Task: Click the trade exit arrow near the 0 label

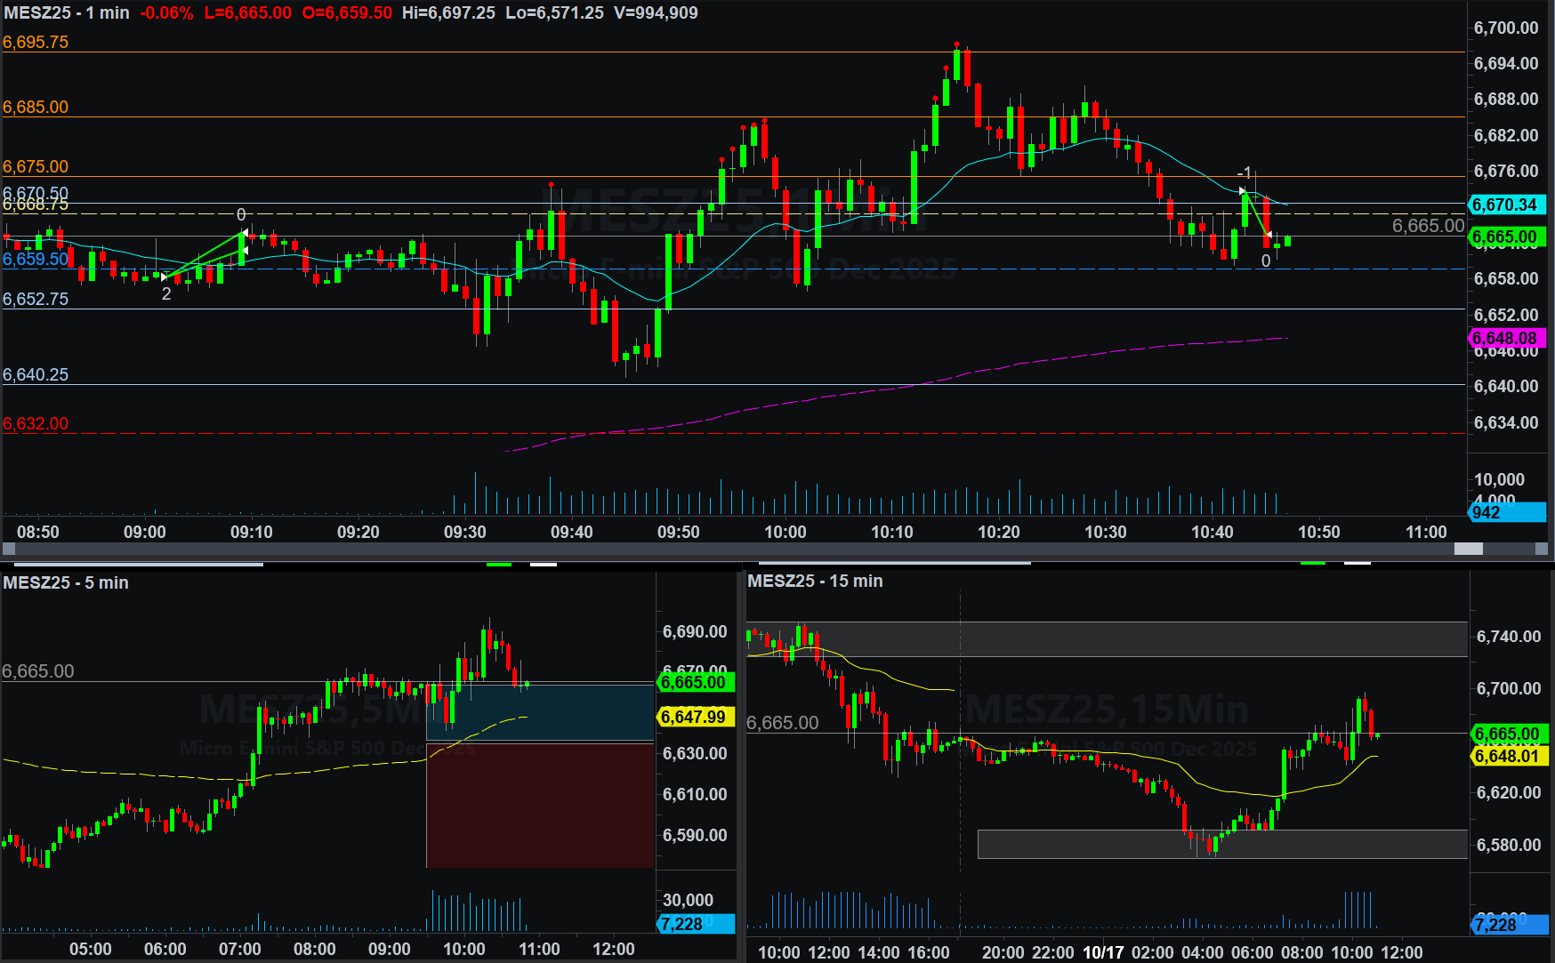Action: click(x=1269, y=235)
